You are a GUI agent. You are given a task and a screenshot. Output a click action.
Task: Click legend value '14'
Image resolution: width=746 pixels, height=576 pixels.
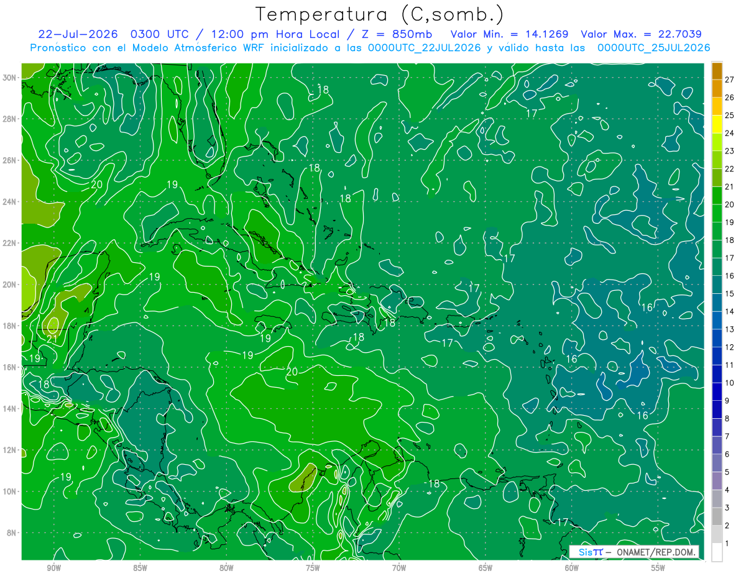[x=730, y=311]
